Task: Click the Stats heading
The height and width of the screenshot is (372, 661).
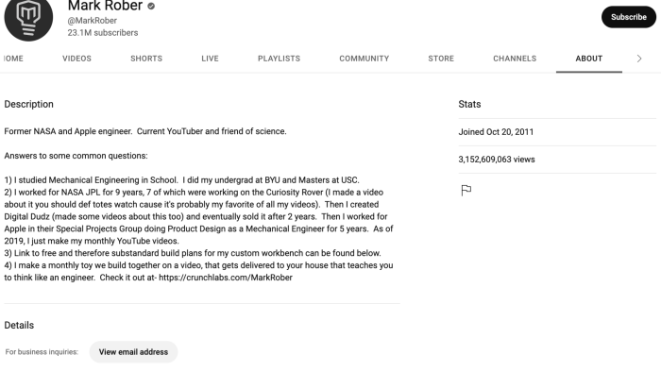Action: 469,104
